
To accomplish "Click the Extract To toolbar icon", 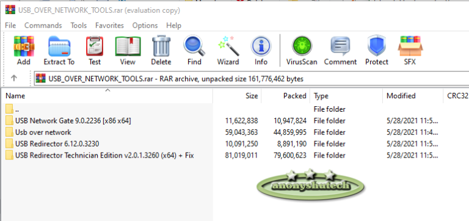I will pos(59,46).
